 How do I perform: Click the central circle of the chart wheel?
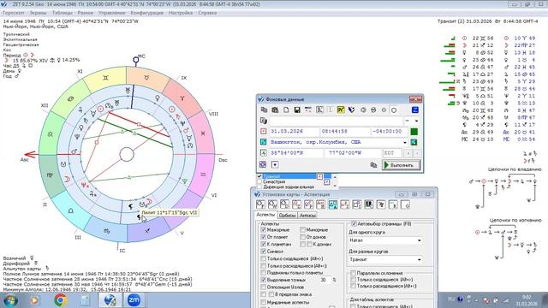click(x=127, y=154)
